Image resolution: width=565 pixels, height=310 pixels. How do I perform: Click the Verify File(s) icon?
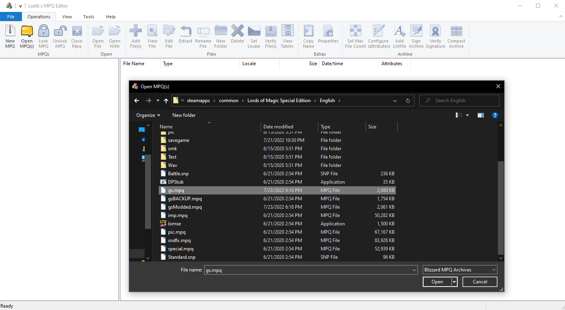click(x=271, y=31)
